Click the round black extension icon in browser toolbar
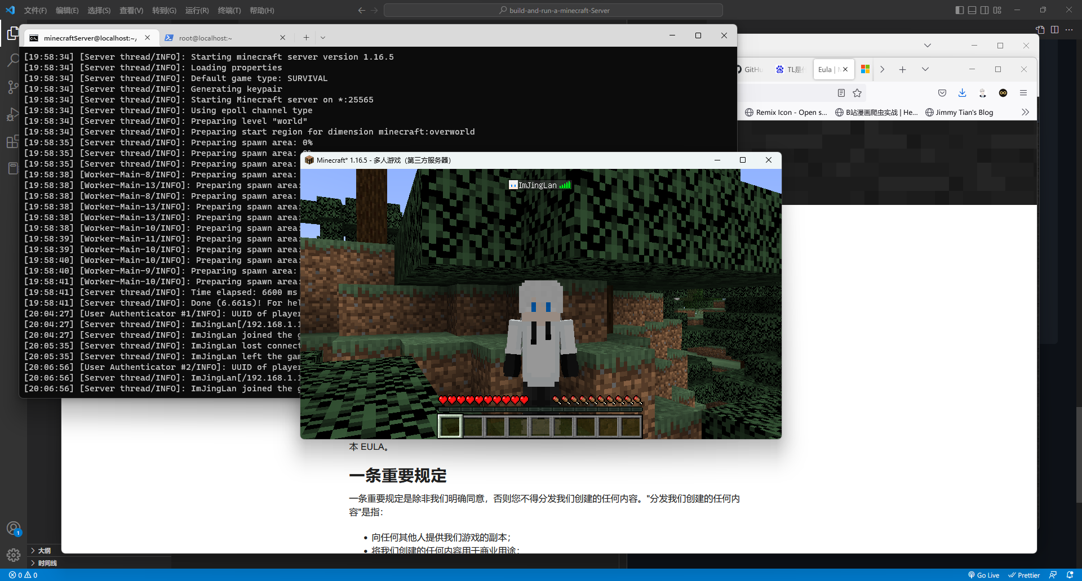The image size is (1082, 581). tap(1003, 93)
